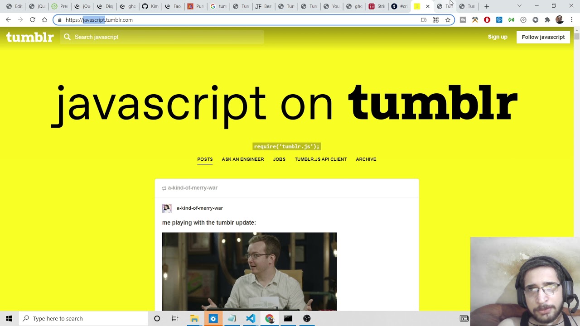
Task: Open the green broadcast signal extension
Action: 511,20
